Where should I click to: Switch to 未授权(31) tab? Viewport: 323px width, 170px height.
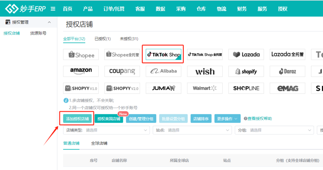(129, 39)
